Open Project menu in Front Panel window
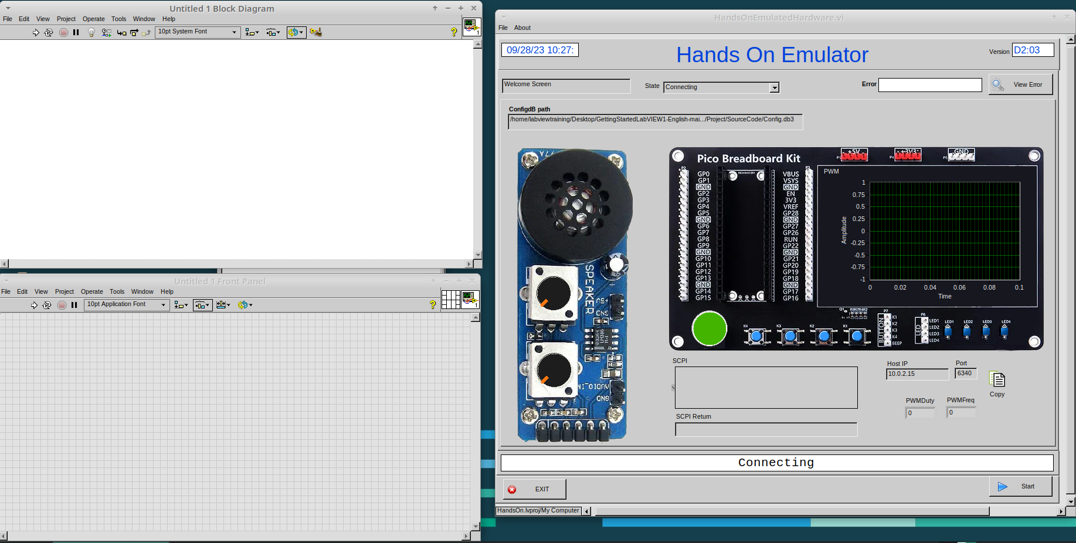The width and height of the screenshot is (1076, 543). click(65, 291)
